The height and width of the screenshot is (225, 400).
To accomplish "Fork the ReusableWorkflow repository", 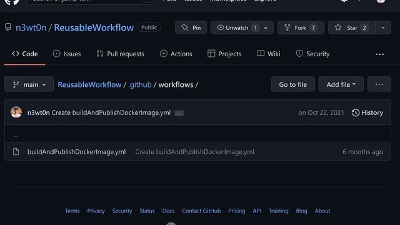I will [x=301, y=27].
